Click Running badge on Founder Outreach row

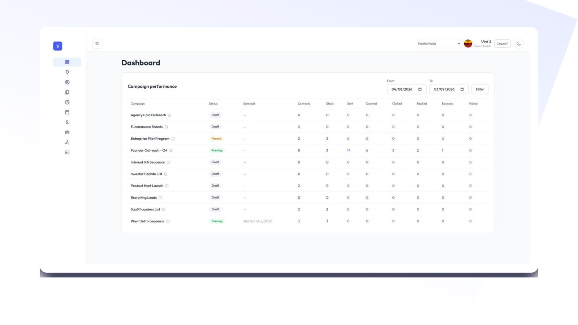(217, 151)
